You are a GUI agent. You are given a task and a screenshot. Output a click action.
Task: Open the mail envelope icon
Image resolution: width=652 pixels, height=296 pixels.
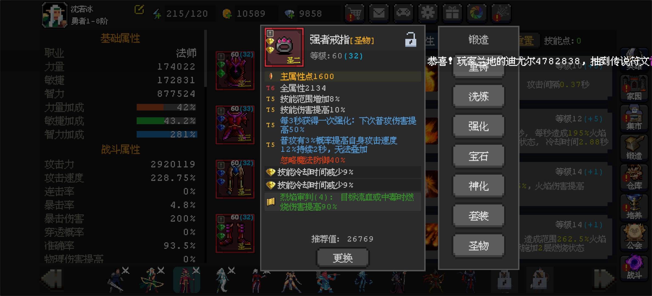tap(379, 13)
